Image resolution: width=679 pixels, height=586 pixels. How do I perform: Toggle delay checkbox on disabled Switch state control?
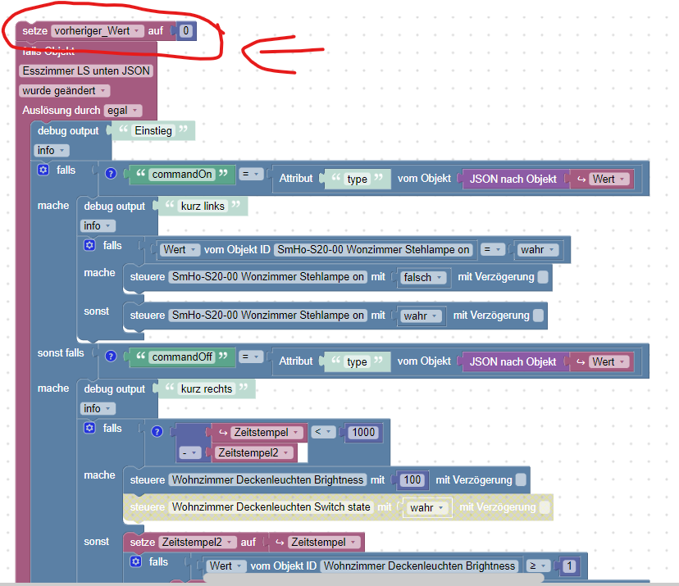pyautogui.click(x=545, y=507)
